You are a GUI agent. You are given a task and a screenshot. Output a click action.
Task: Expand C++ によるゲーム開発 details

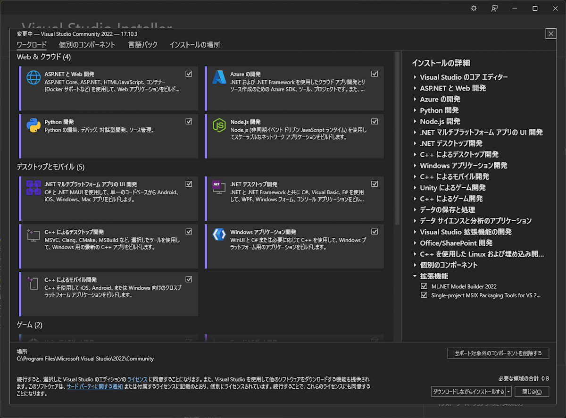(415, 199)
